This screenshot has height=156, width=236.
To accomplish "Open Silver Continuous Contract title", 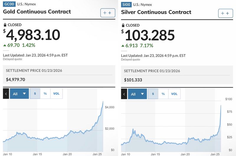I will point(156,12).
